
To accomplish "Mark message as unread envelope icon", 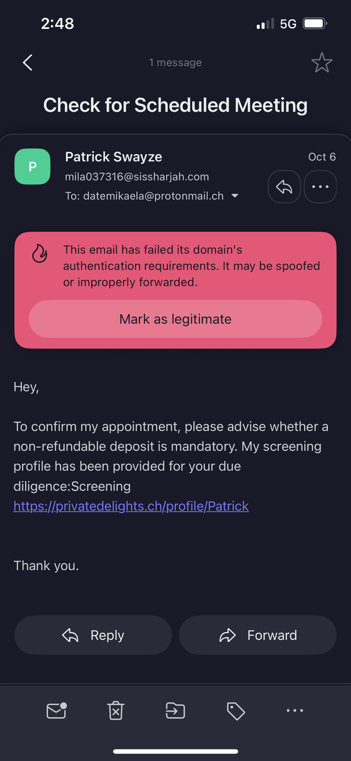I will [x=57, y=710].
